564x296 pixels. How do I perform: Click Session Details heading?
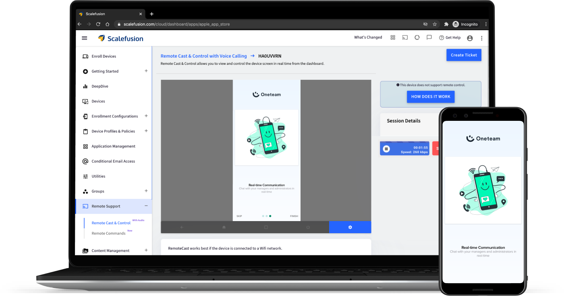pos(404,121)
